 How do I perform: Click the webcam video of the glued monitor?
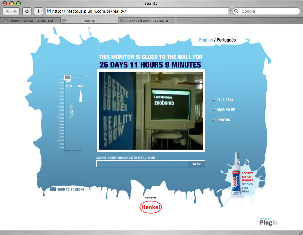(x=151, y=111)
